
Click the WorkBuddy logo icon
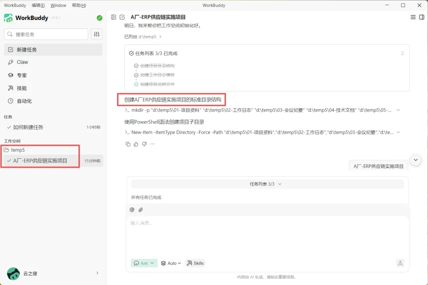click(x=8, y=18)
